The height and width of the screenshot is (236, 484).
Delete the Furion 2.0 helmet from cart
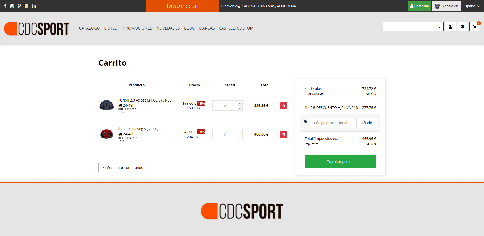[284, 106]
